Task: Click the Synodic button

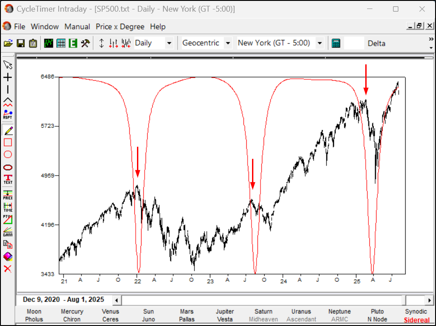Action: [x=416, y=311]
